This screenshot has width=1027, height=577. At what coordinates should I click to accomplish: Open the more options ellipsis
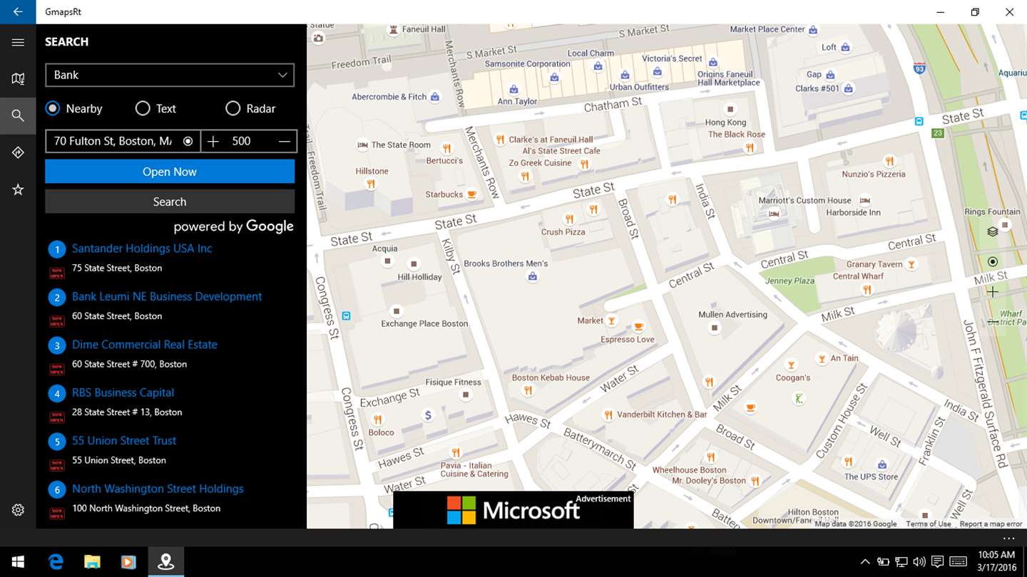(1008, 539)
